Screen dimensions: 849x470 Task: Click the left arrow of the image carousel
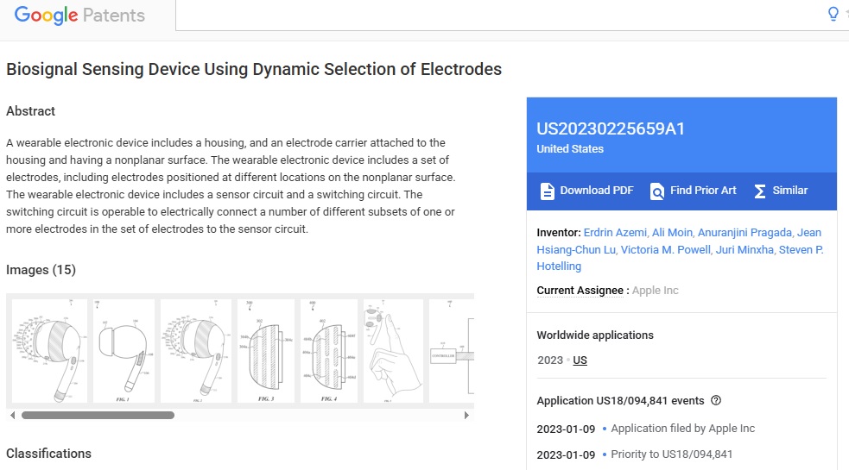[12, 416]
